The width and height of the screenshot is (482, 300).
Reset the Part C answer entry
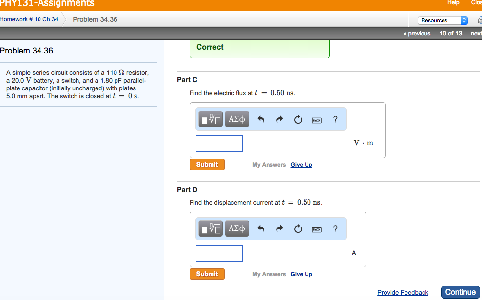tap(298, 119)
